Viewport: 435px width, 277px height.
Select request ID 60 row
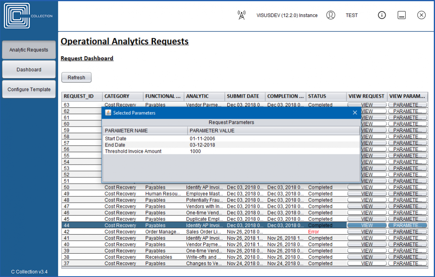81,124
